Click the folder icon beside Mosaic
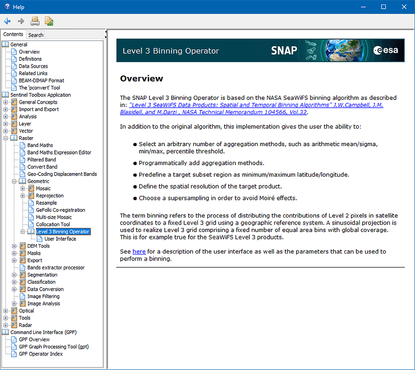 pos(31,188)
